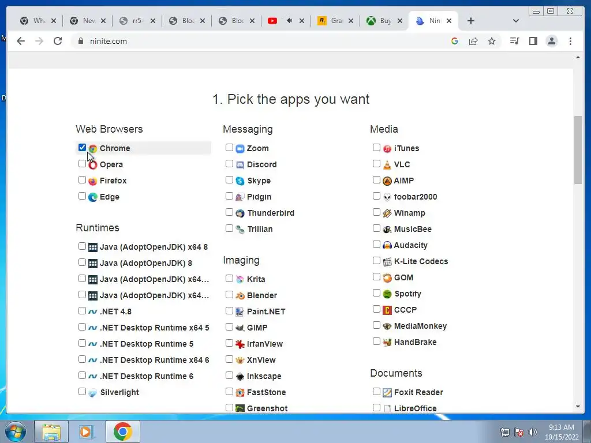Click the Zoom app icon
The image size is (591, 443).
(240, 148)
